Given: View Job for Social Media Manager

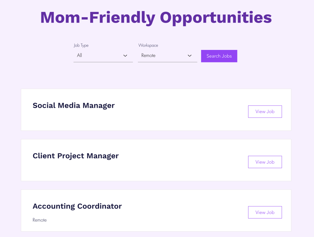Looking at the screenshot, I should [x=265, y=111].
